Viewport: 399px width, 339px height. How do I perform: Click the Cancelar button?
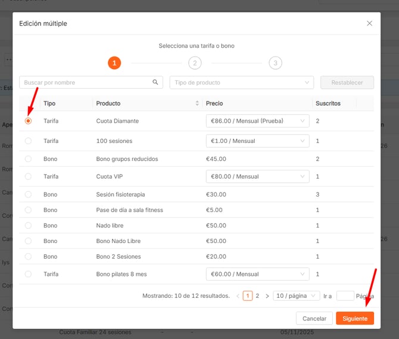(314, 319)
